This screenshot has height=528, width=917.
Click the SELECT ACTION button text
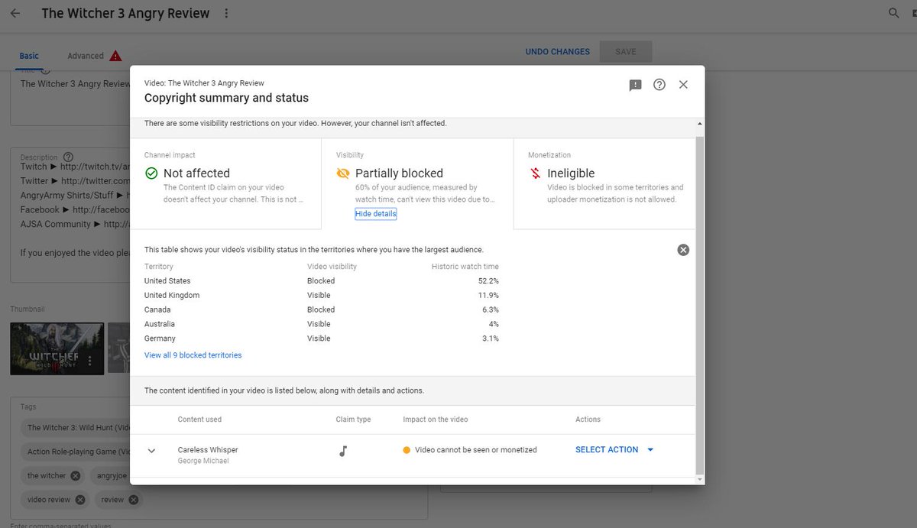point(607,450)
